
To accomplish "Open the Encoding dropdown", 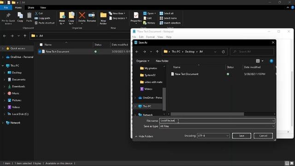I will pyautogui.click(x=213, y=136).
